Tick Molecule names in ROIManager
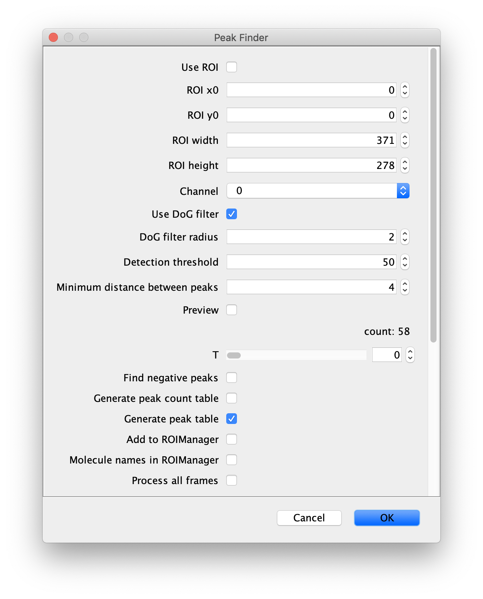This screenshot has width=483, height=599. (x=232, y=460)
